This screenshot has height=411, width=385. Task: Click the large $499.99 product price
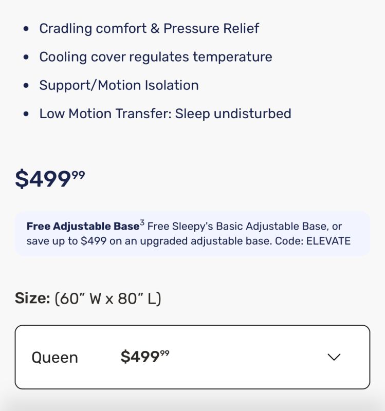click(x=50, y=179)
